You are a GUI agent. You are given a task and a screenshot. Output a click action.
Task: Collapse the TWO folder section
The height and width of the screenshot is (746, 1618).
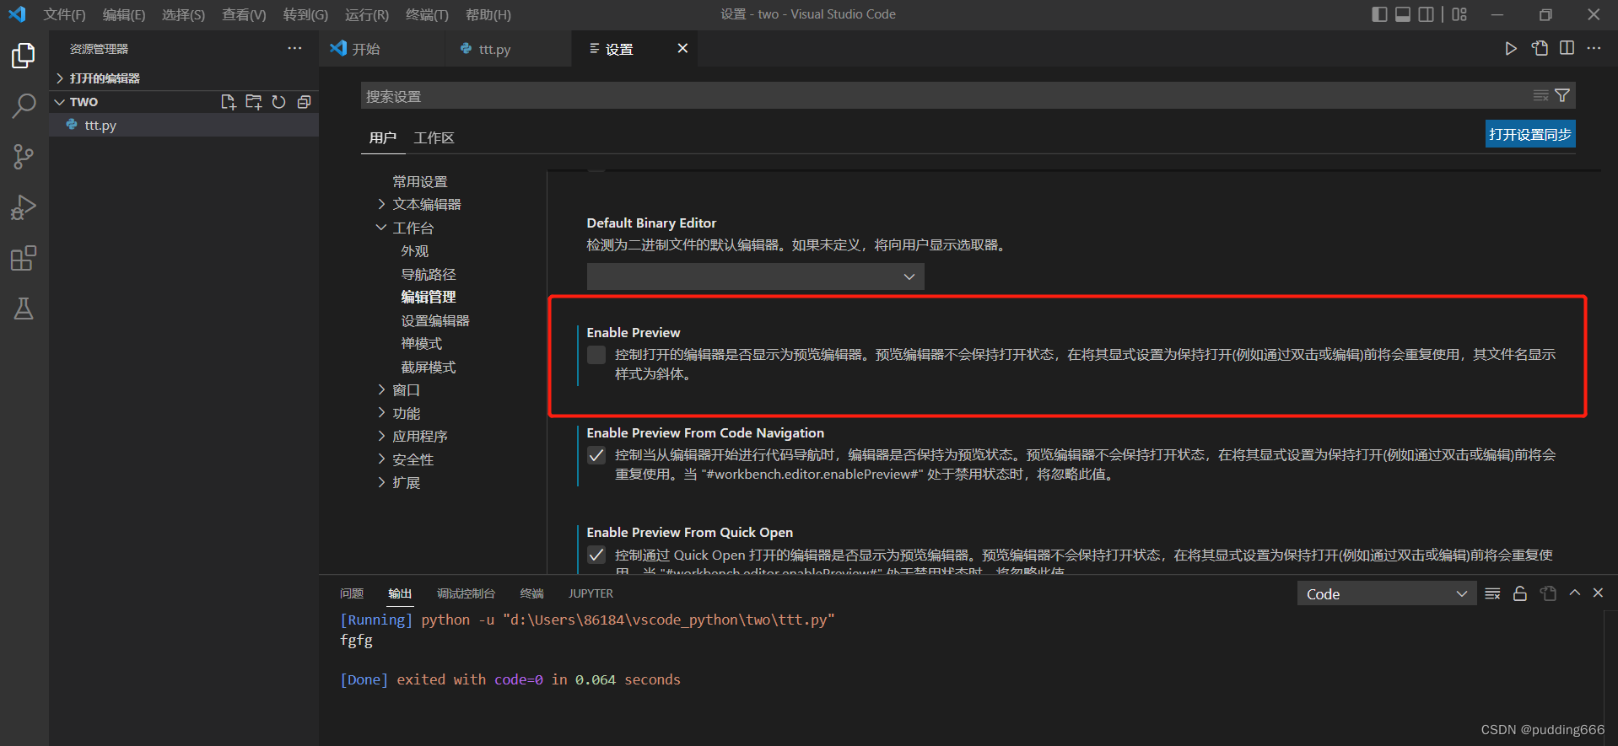tap(59, 102)
